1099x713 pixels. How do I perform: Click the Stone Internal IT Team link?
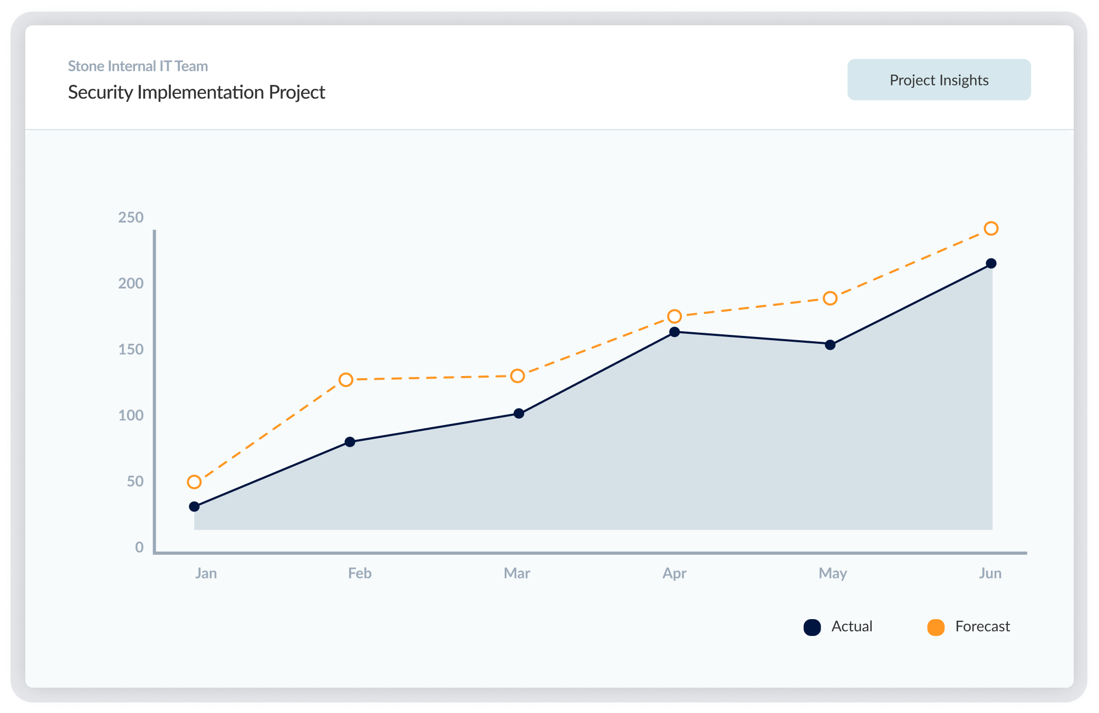[x=138, y=66]
